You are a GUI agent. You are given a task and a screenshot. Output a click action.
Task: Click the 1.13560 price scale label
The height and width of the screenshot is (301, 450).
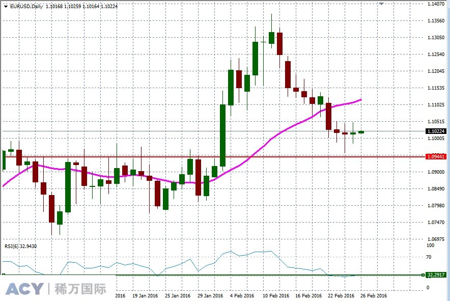436,21
